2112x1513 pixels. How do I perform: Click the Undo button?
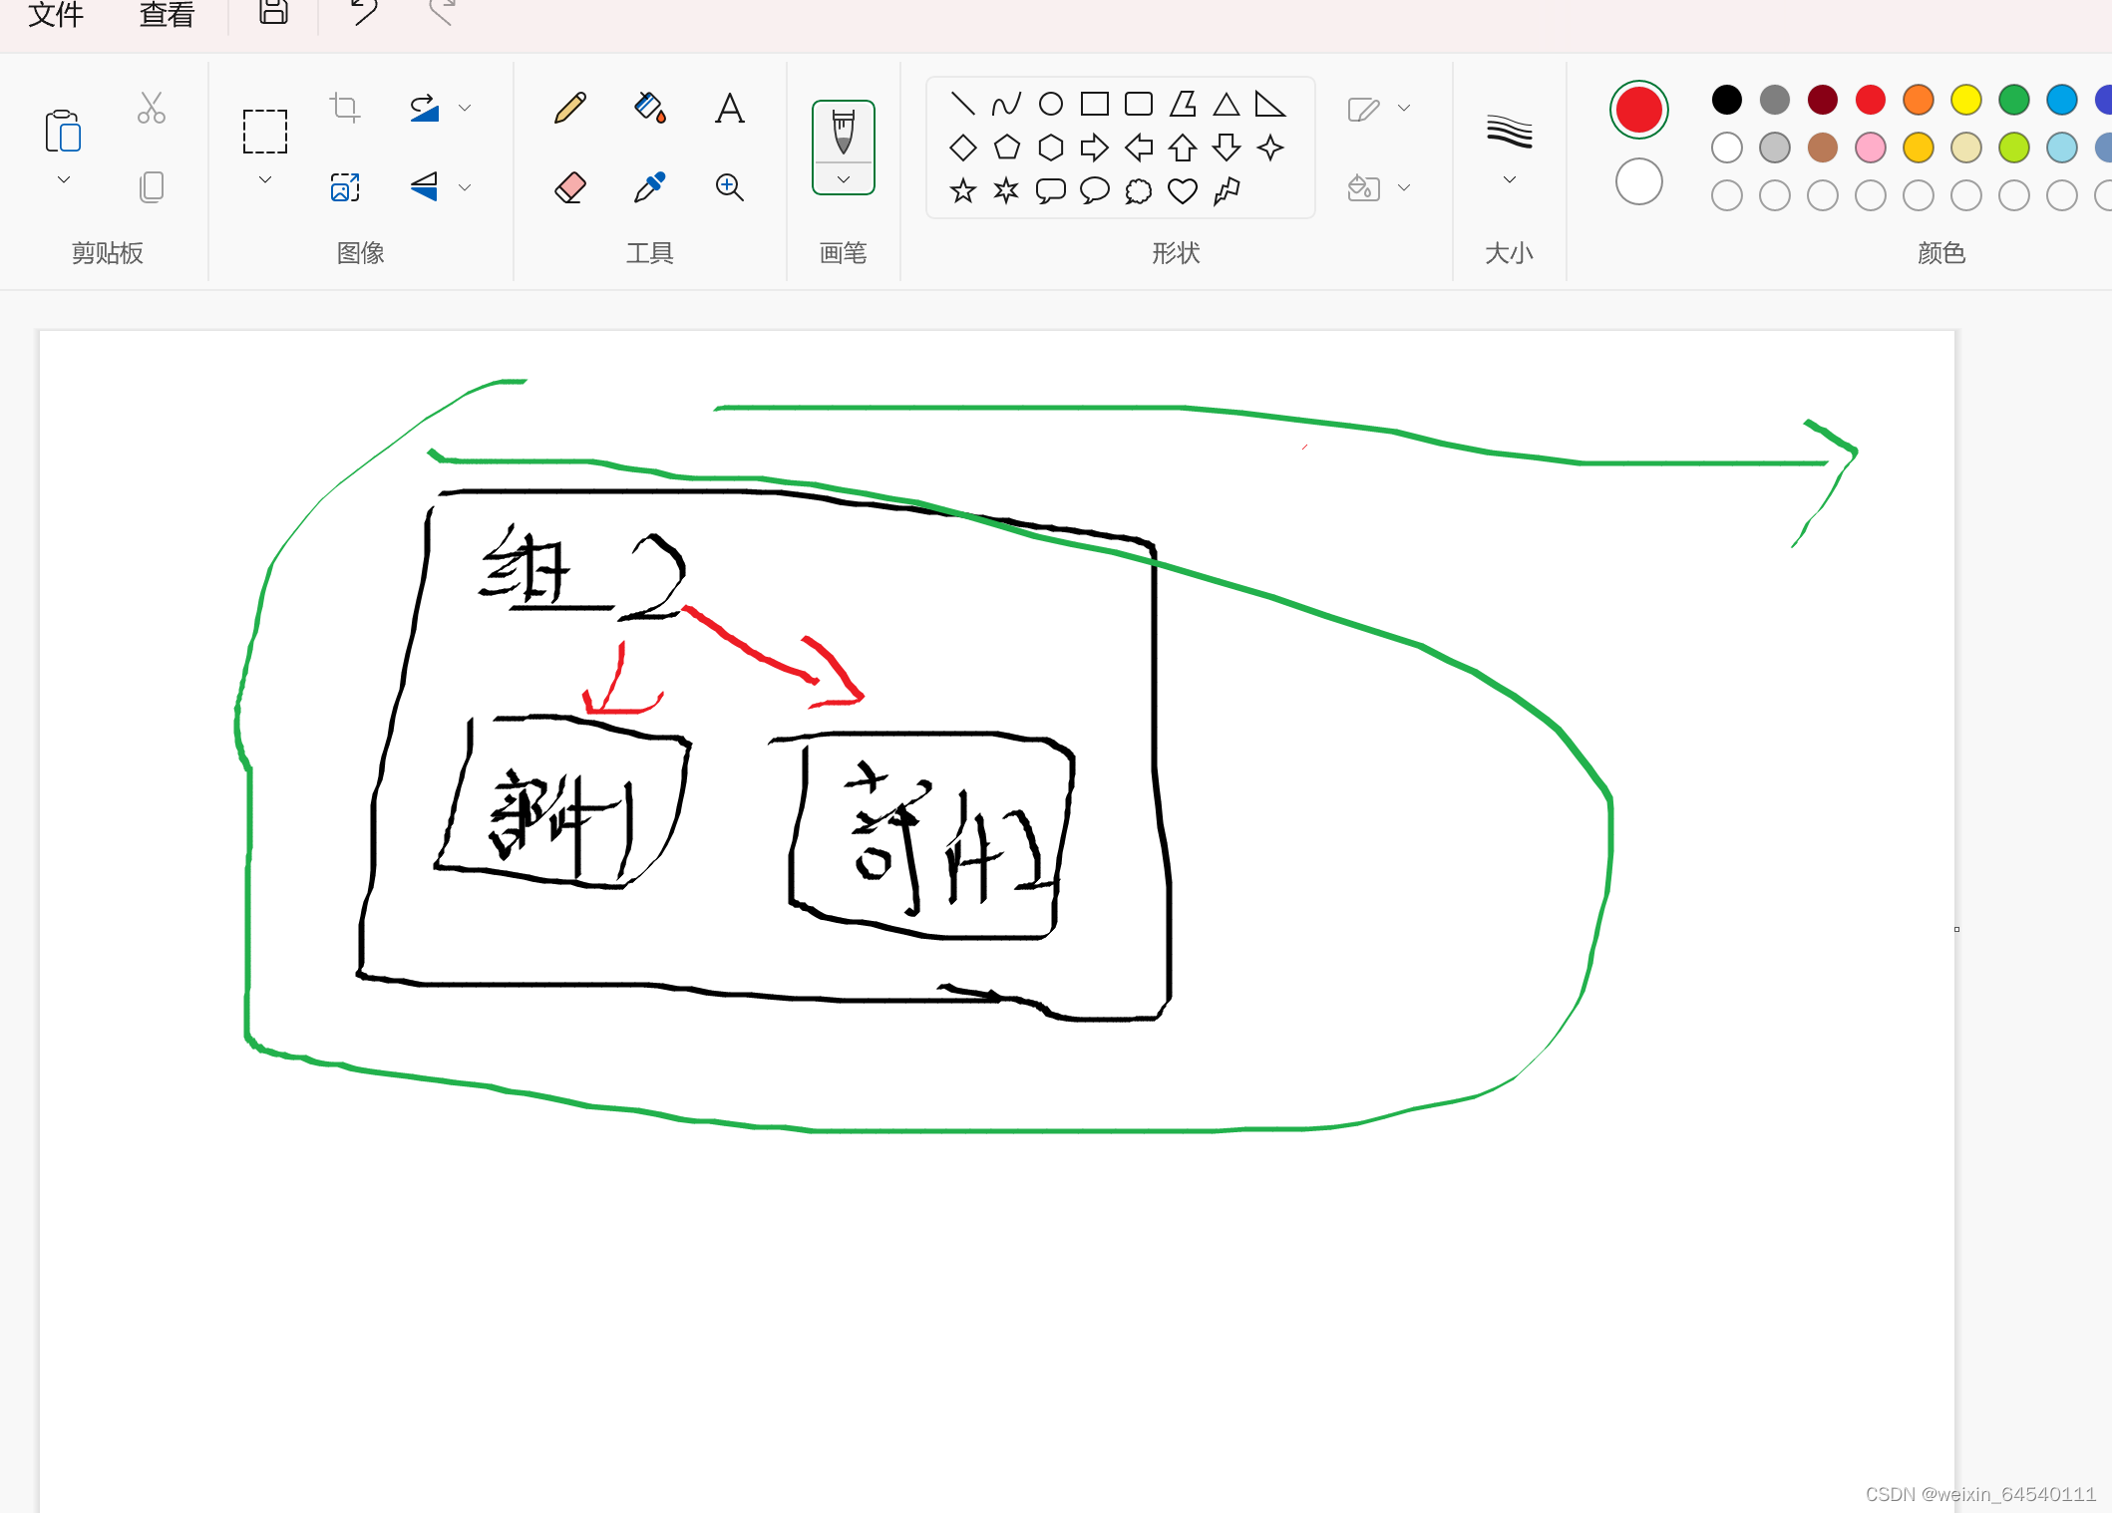(x=365, y=12)
